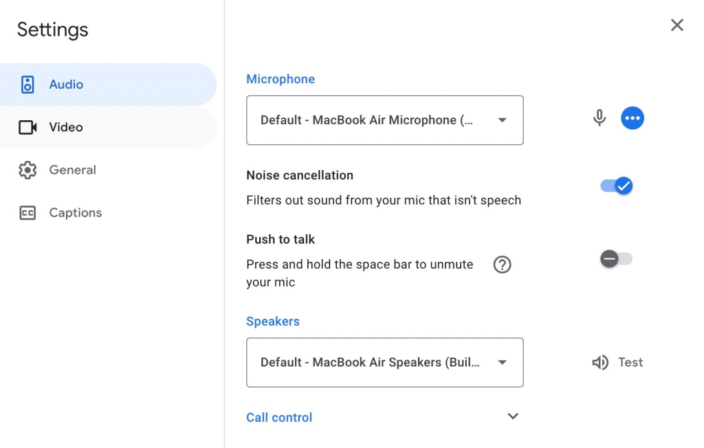Screen dimensions: 704x448
Task: Click the Push to talk help question mark
Action: (x=503, y=265)
